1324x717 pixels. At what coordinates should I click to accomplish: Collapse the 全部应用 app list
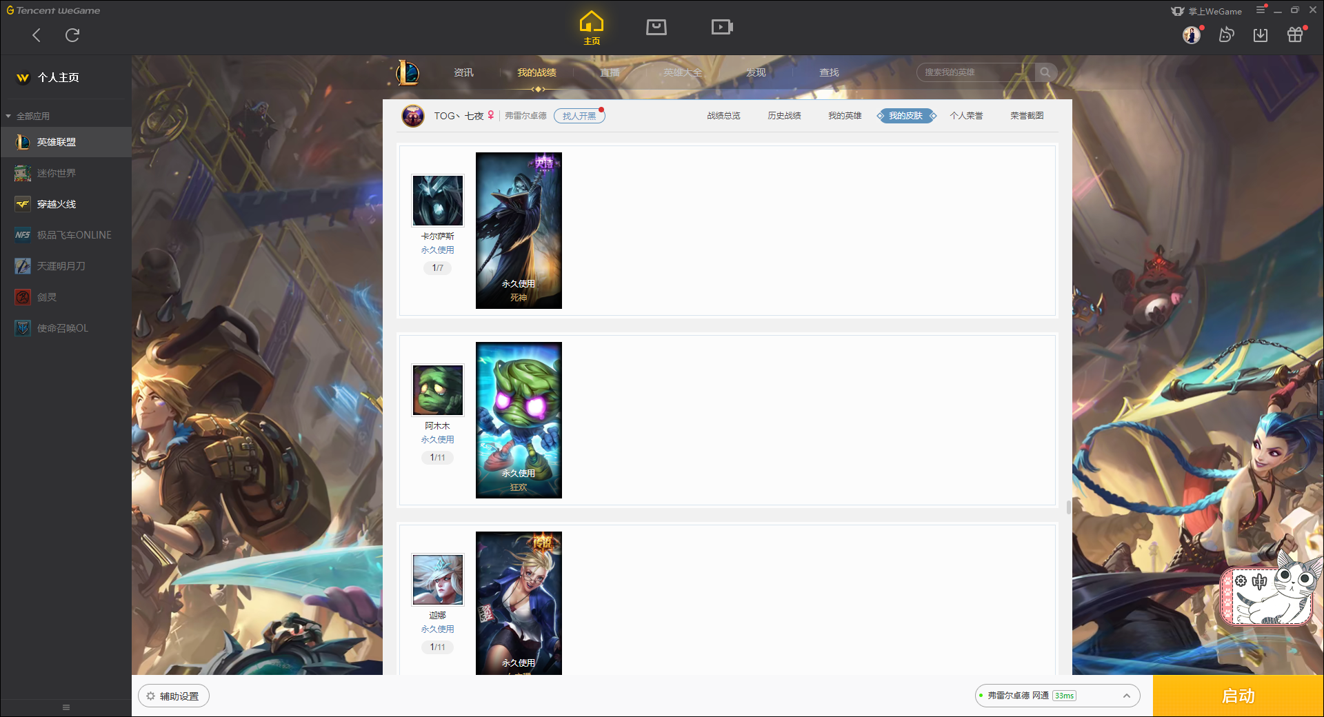pos(8,116)
